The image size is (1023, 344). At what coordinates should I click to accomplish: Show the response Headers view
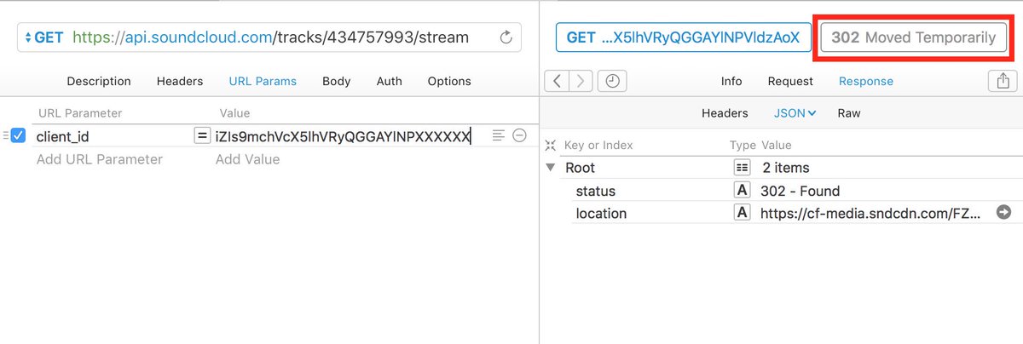coord(725,113)
